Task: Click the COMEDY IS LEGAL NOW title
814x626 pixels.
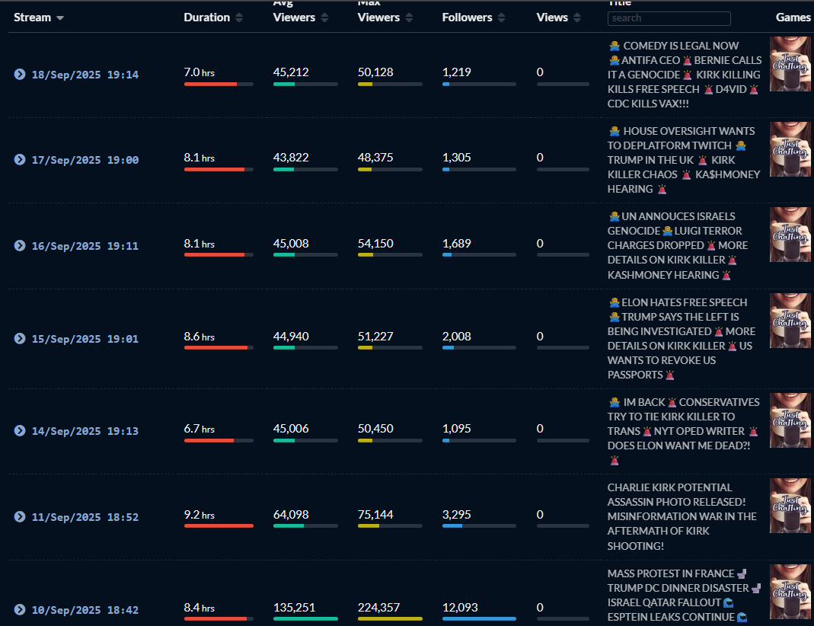Action: [x=685, y=75]
